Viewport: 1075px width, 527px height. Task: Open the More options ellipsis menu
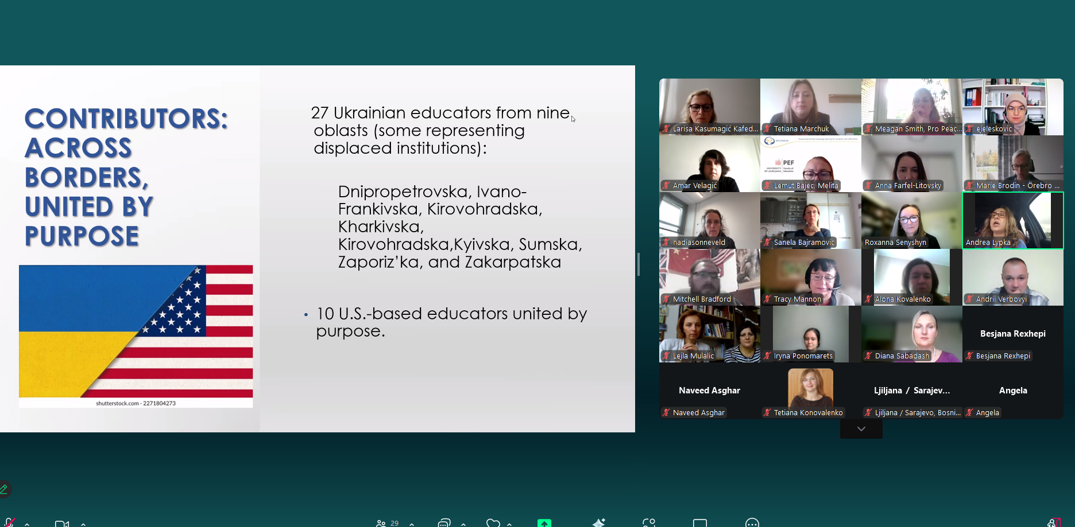(x=752, y=523)
